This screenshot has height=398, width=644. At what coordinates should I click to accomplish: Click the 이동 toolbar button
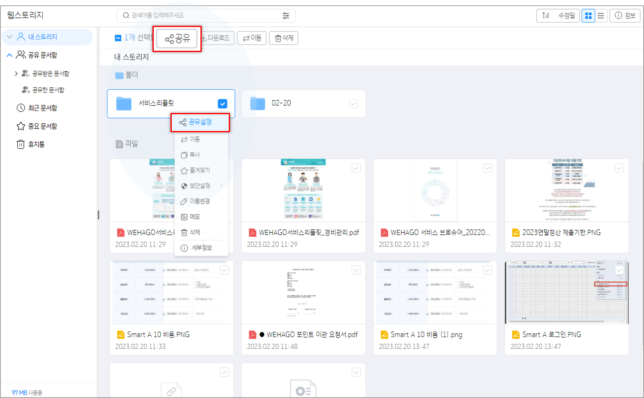[x=252, y=38]
